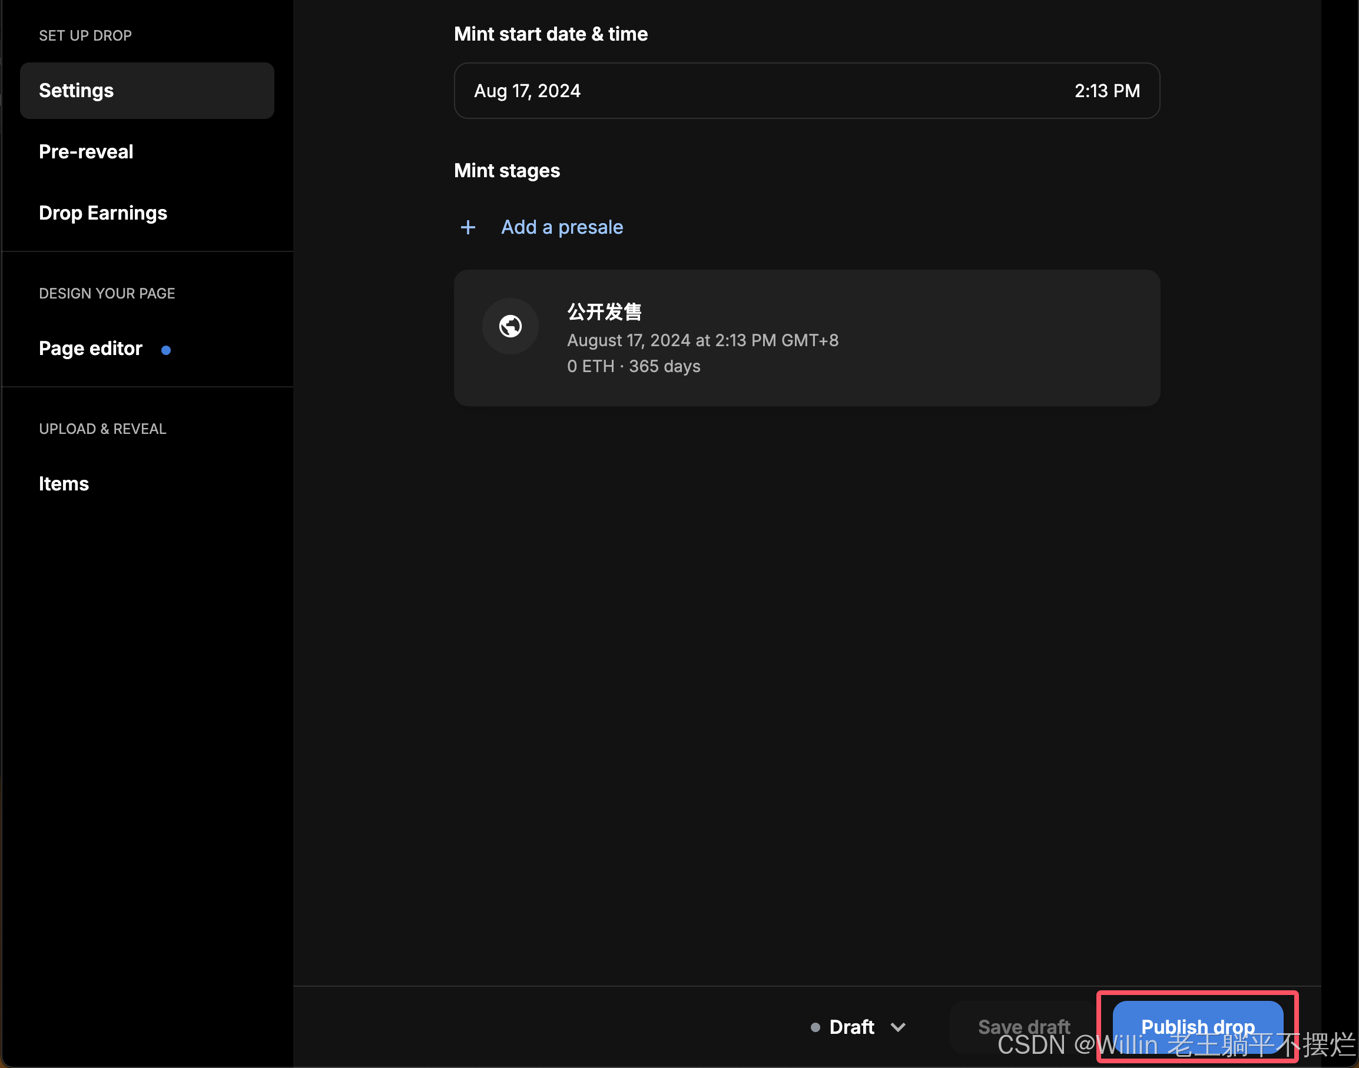1359x1068 pixels.
Task: Open the Draft status dropdown label
Action: [851, 1027]
